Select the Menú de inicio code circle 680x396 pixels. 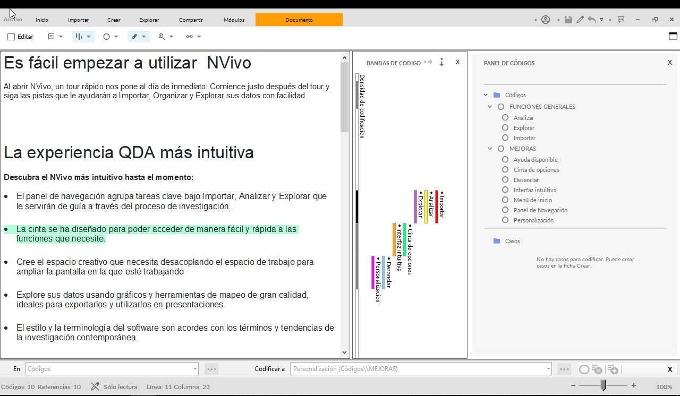point(506,200)
